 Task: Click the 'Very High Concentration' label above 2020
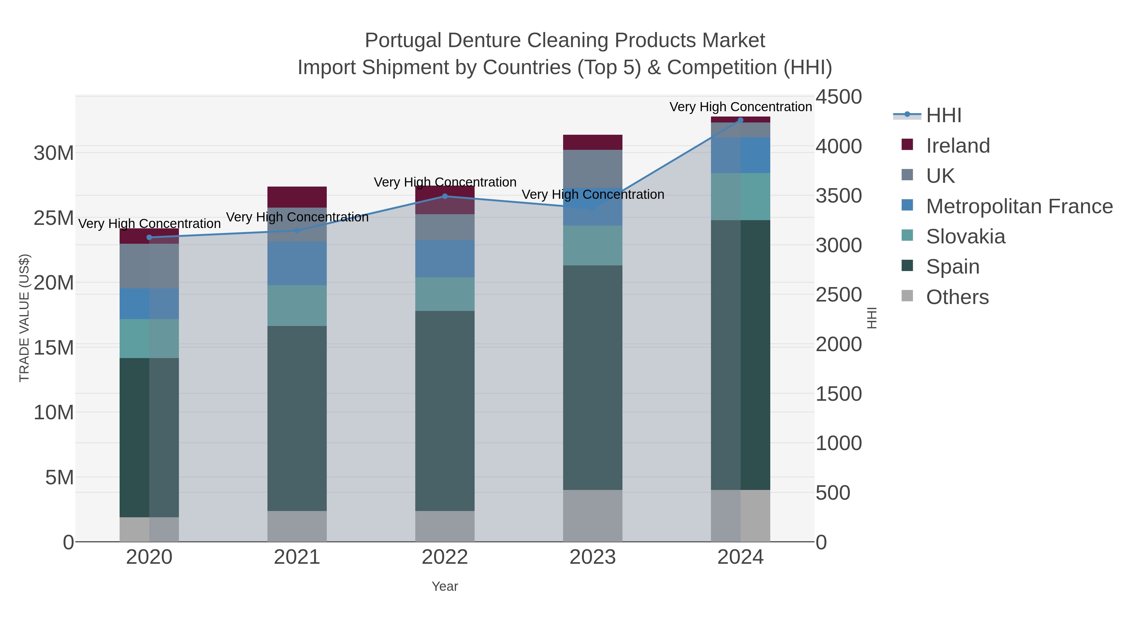[x=149, y=224]
